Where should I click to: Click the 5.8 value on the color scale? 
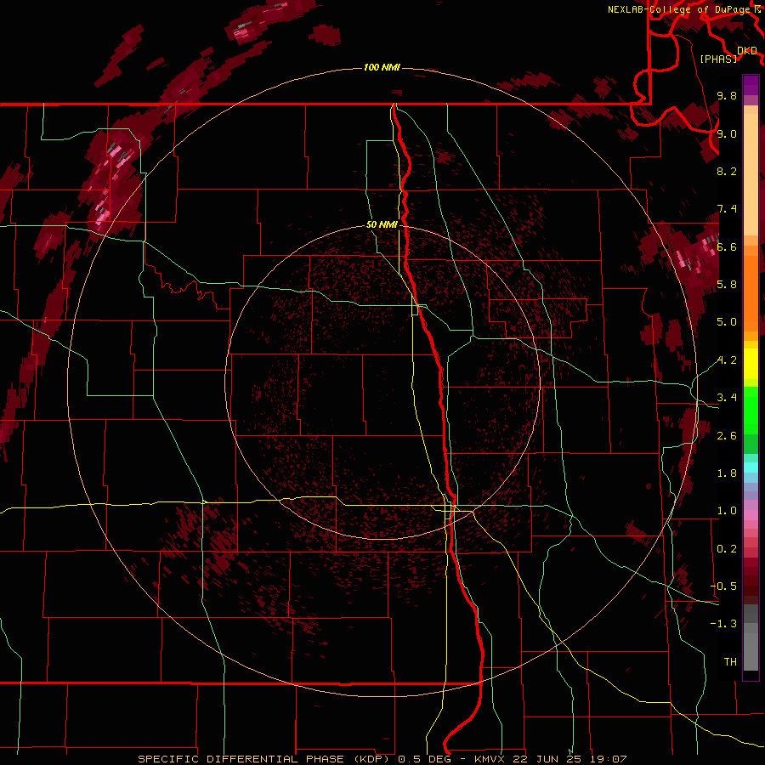click(x=727, y=285)
